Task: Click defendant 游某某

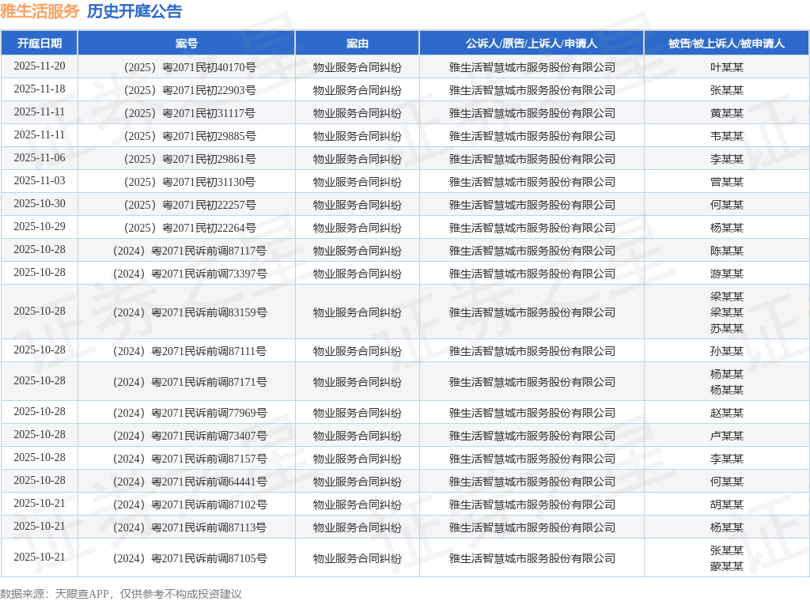Action: pos(726,274)
